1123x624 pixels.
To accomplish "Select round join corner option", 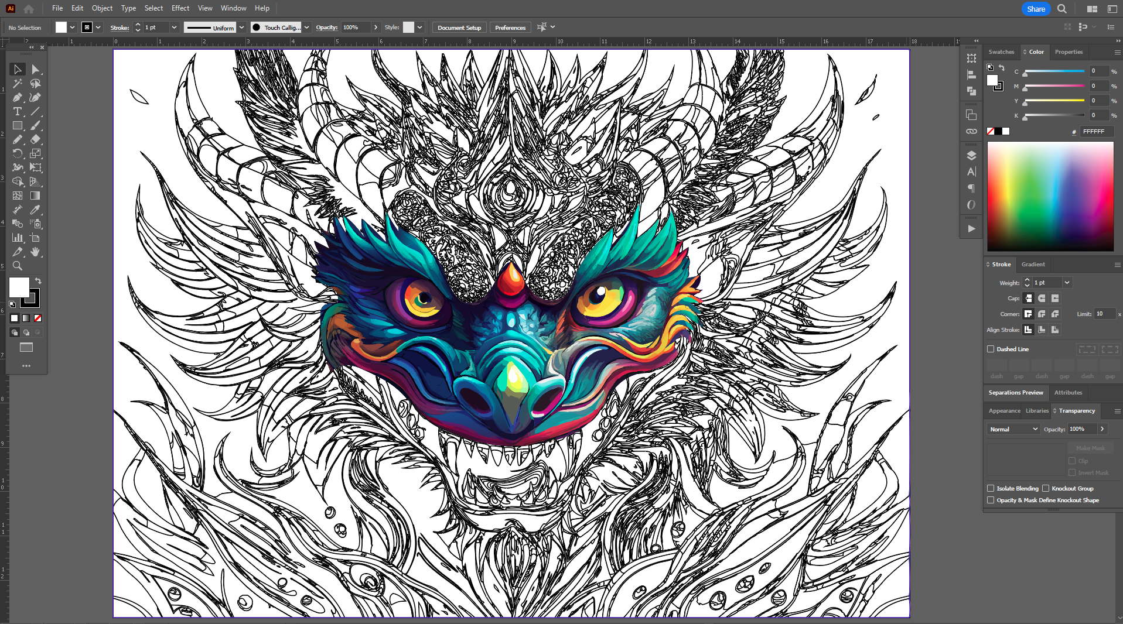I will point(1042,314).
